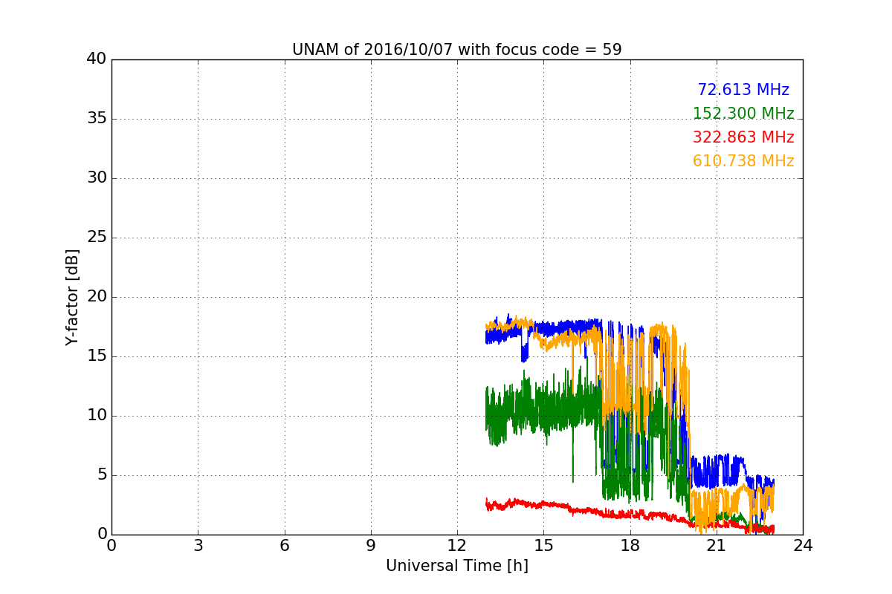The height and width of the screenshot is (594, 892).
Task: Click the y-axis tick label 10
Action: [97, 416]
